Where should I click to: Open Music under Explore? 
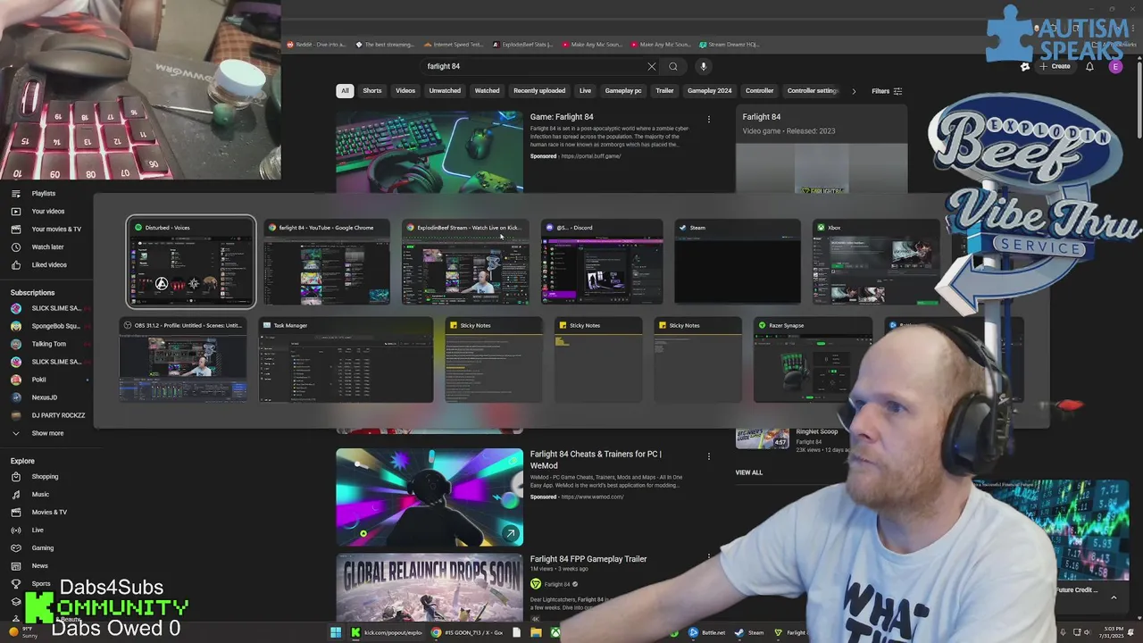click(41, 494)
